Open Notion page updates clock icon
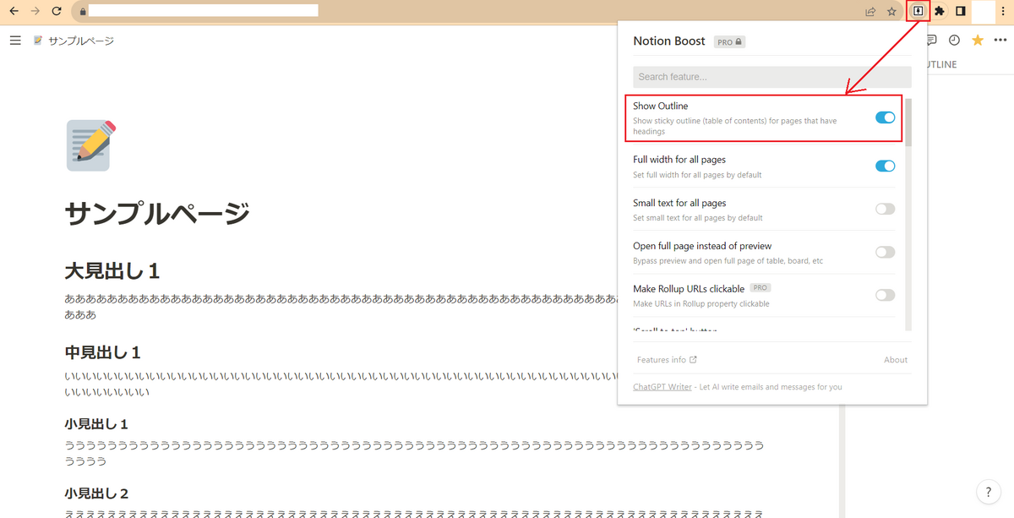 pyautogui.click(x=954, y=40)
